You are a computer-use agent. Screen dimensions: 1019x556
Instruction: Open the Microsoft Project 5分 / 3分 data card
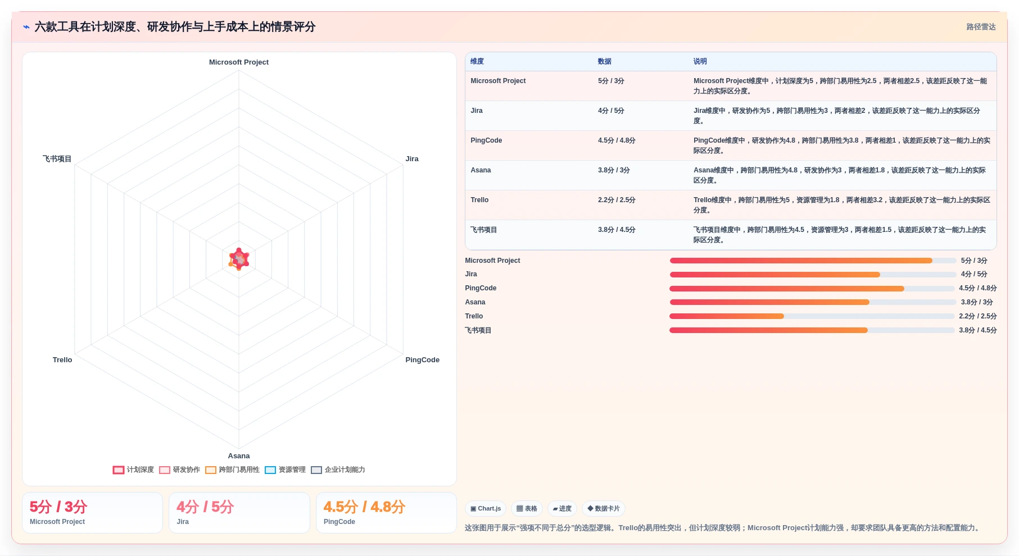pyautogui.click(x=92, y=513)
